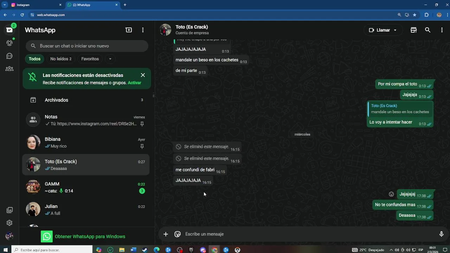This screenshot has width=450, height=253.
Task: Open the Channels section in the sidebar
Action: [9, 56]
